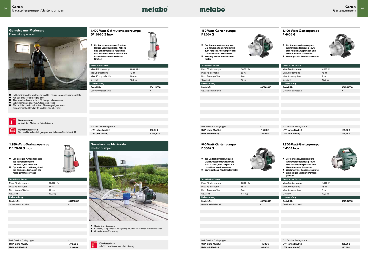Click the price 136,85 €

tap(264, 134)
